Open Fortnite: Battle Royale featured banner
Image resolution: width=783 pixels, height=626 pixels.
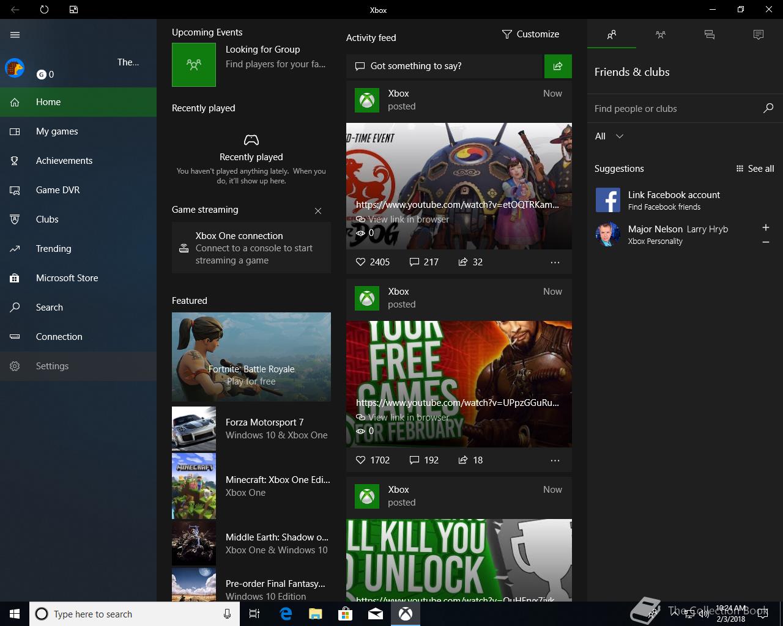tap(251, 357)
